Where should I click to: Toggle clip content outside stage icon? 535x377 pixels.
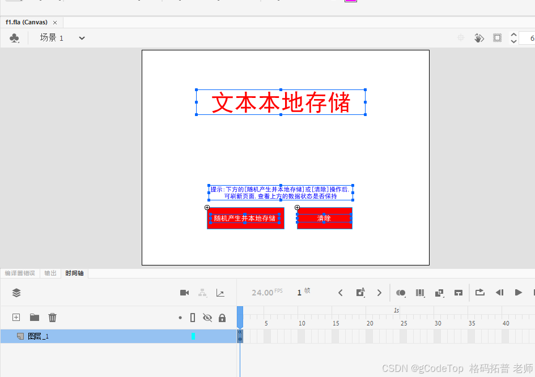498,38
